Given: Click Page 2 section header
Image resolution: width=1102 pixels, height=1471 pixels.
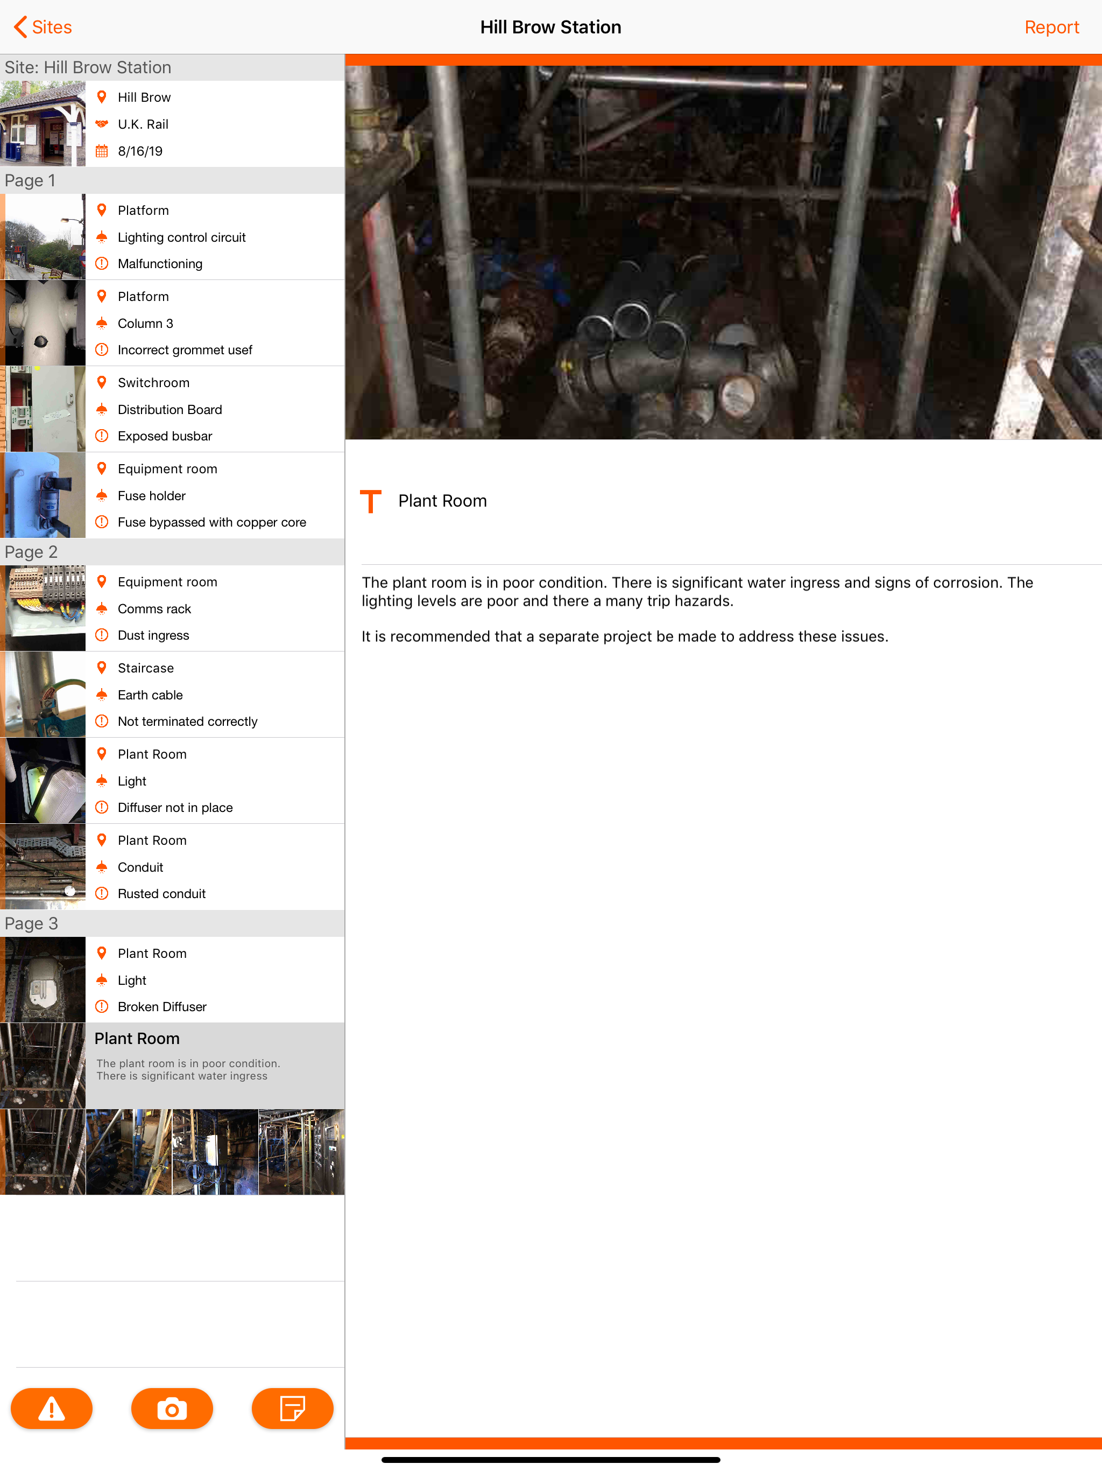Looking at the screenshot, I should [172, 552].
